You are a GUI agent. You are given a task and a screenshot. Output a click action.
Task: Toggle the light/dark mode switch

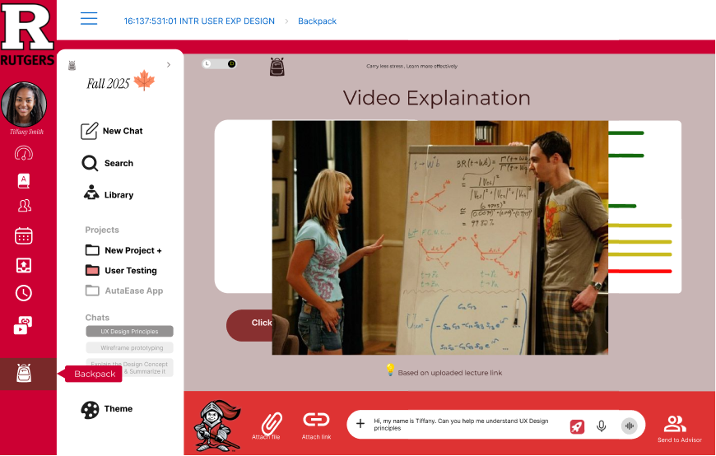(x=219, y=64)
